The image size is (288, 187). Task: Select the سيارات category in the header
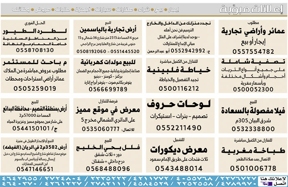coord(103,9)
